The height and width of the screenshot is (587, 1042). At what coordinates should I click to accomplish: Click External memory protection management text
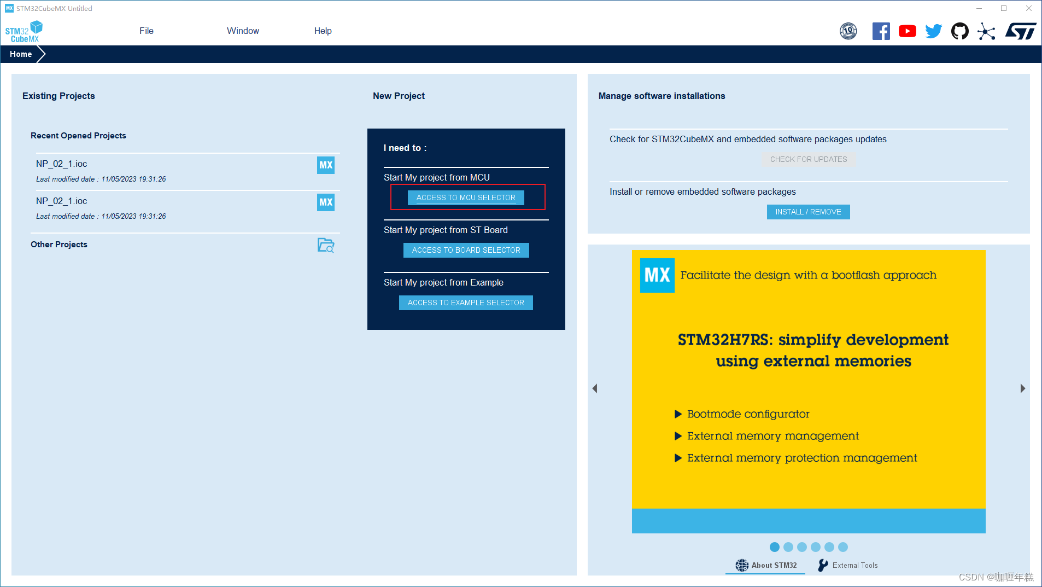click(802, 458)
